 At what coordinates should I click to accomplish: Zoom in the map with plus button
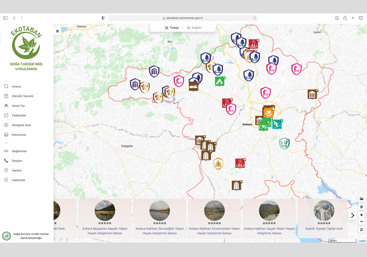click(x=361, y=215)
